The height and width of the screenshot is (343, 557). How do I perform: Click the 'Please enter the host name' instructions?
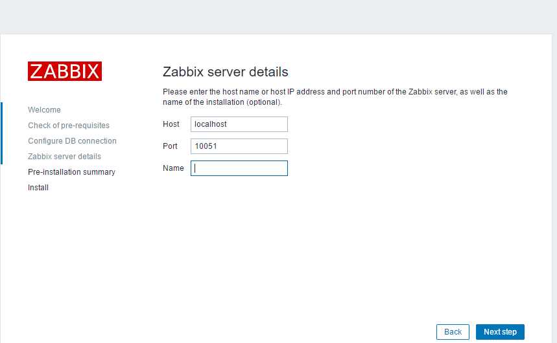tap(335, 97)
